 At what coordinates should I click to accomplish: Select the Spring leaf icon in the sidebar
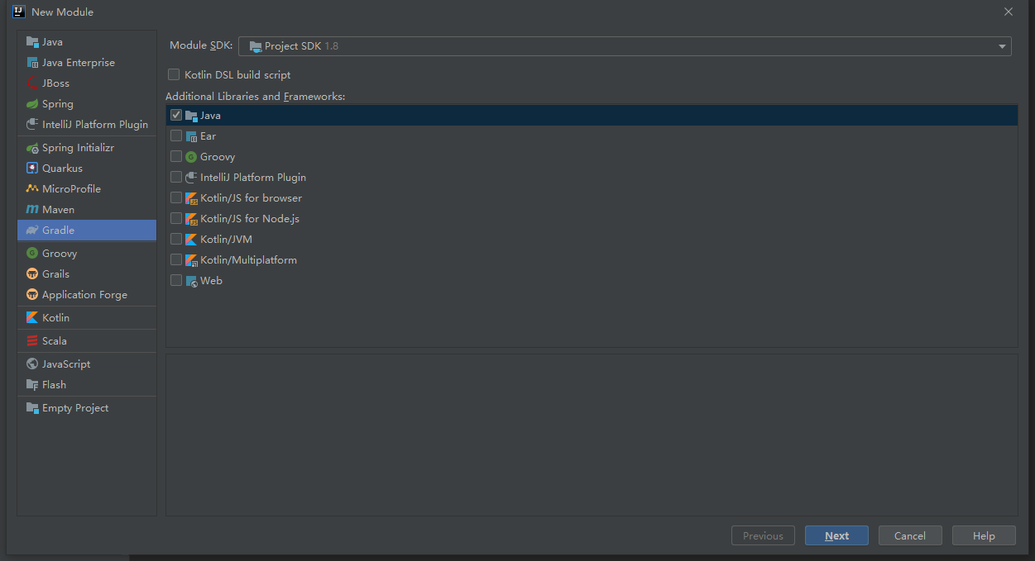(x=32, y=104)
